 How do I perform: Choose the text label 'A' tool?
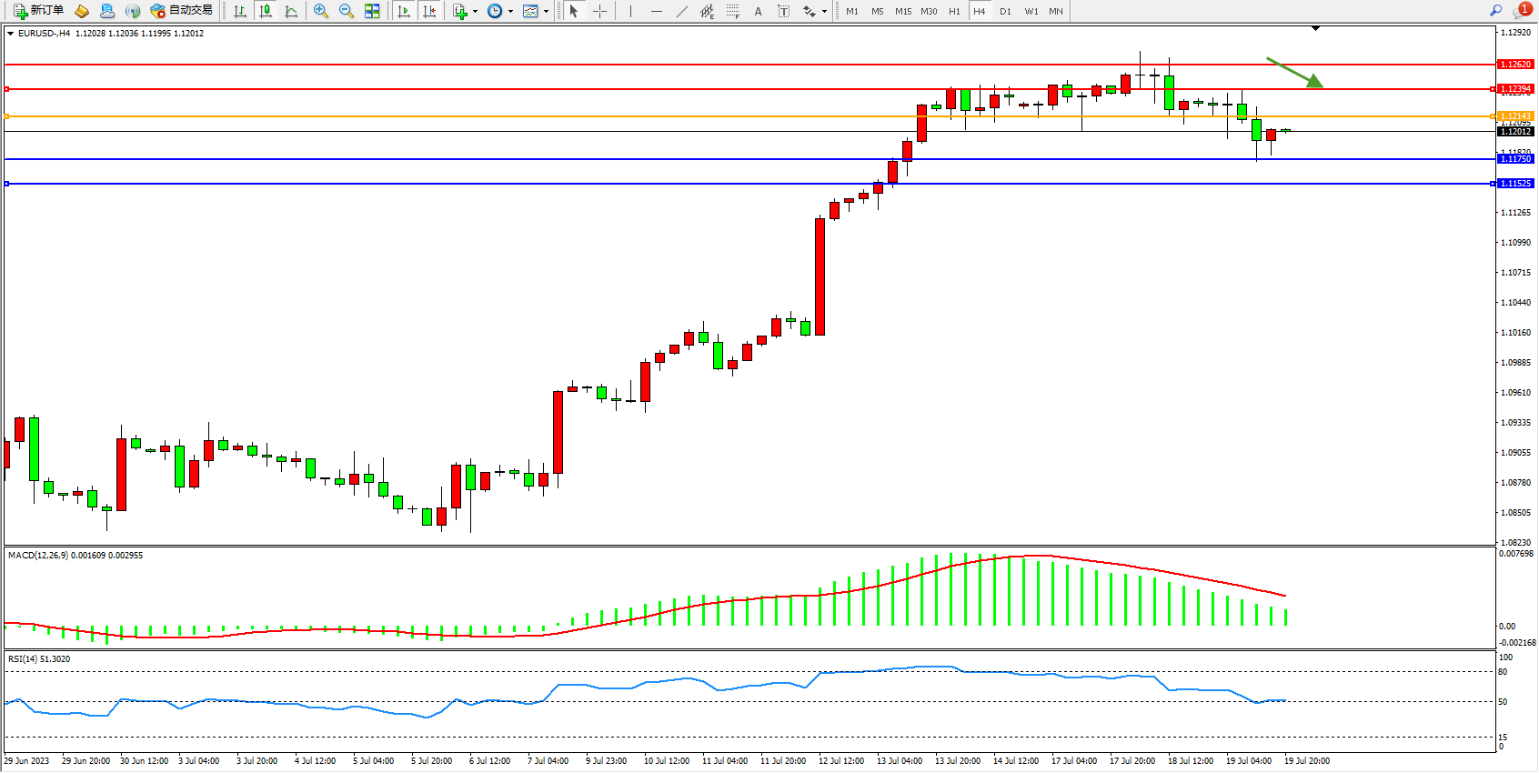coord(758,11)
